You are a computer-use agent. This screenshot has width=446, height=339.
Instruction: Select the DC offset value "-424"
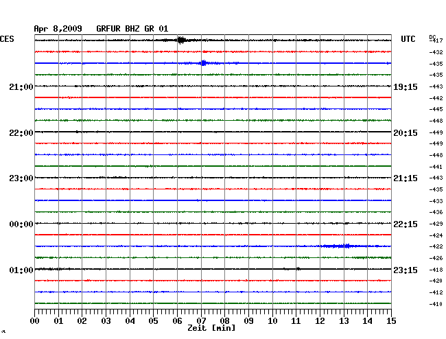436,235
